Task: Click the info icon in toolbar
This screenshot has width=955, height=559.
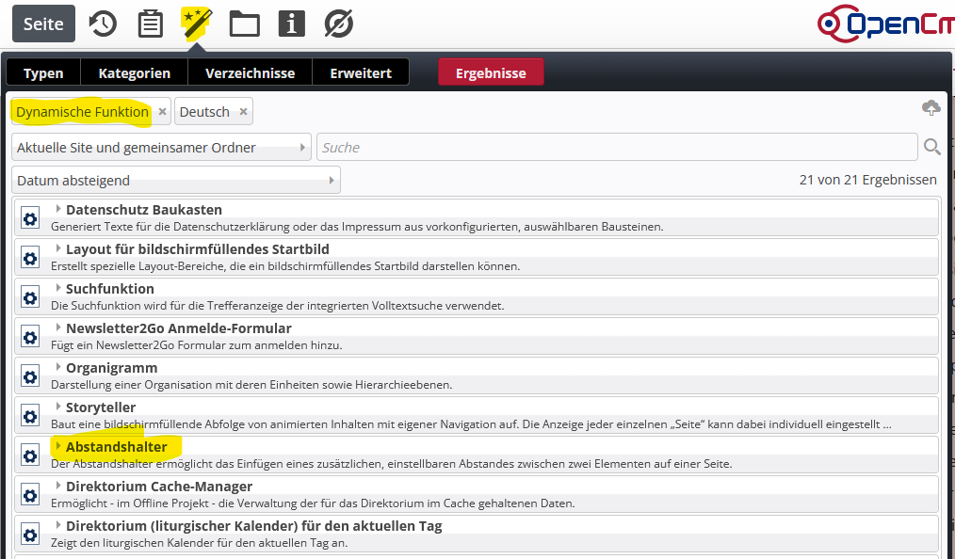Action: (292, 24)
